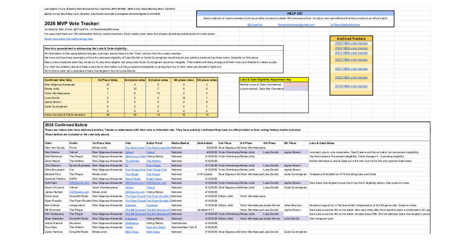
Task: Open Fred Katz's Katz and Shoot link
Action: (x=156, y=227)
